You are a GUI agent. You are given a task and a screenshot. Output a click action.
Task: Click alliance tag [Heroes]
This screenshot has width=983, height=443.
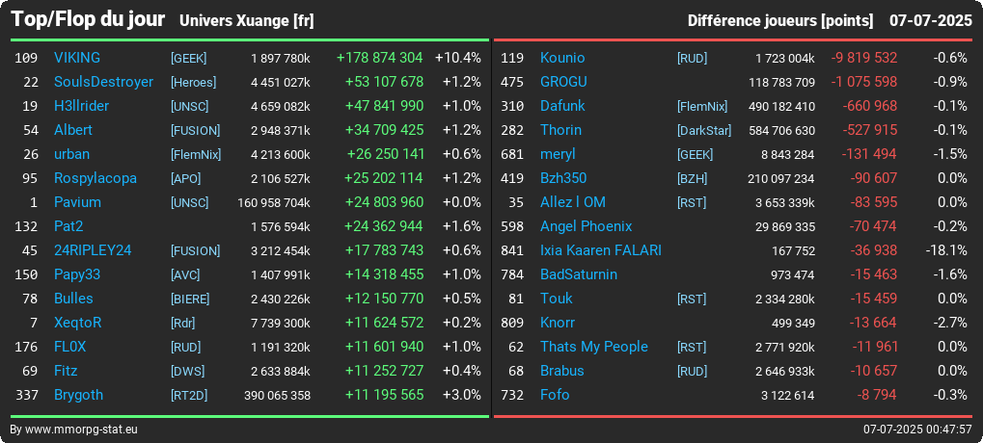coord(193,83)
